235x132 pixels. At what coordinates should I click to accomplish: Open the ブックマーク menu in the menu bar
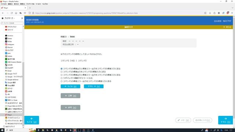[x=30, y=4]
